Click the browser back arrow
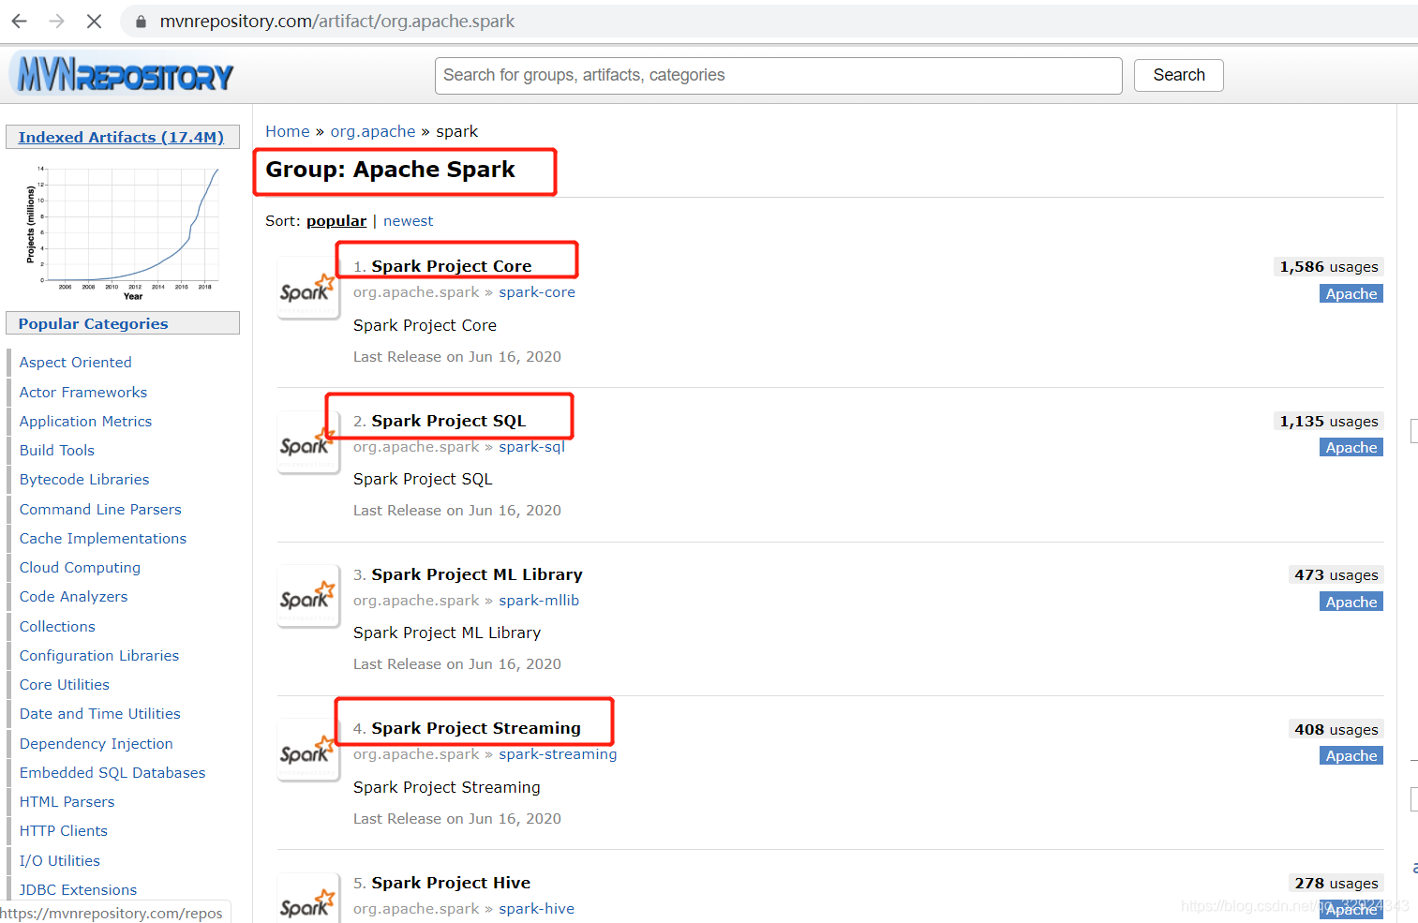 pyautogui.click(x=20, y=21)
